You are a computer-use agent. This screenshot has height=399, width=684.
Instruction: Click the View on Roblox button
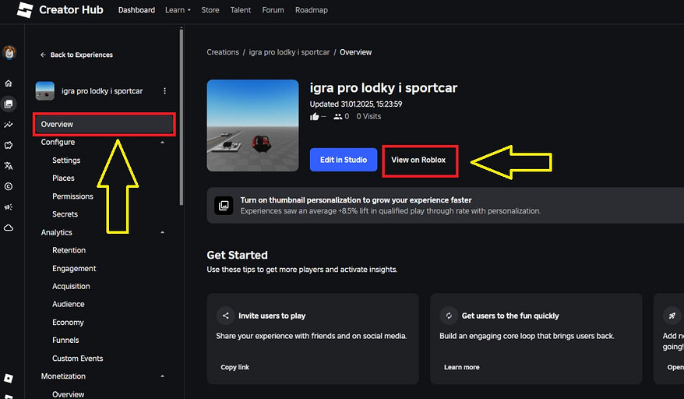click(x=418, y=160)
